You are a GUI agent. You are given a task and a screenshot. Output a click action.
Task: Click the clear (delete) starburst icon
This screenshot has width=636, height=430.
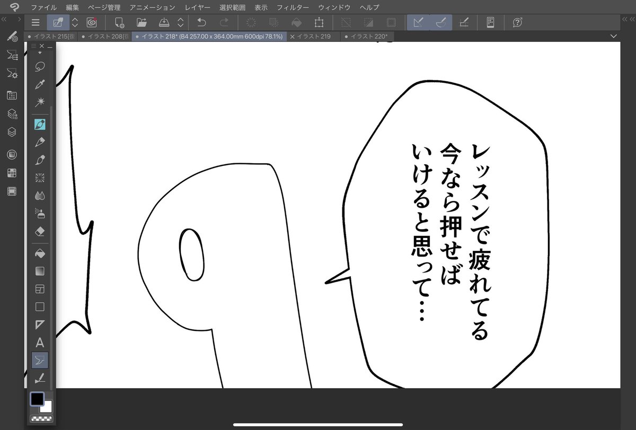(x=252, y=22)
